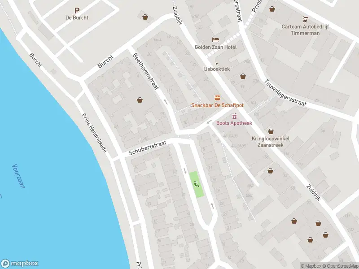The height and width of the screenshot is (269, 359).
Task: Select the shop basket icon near Beethovenstraat block
Action: click(140, 100)
